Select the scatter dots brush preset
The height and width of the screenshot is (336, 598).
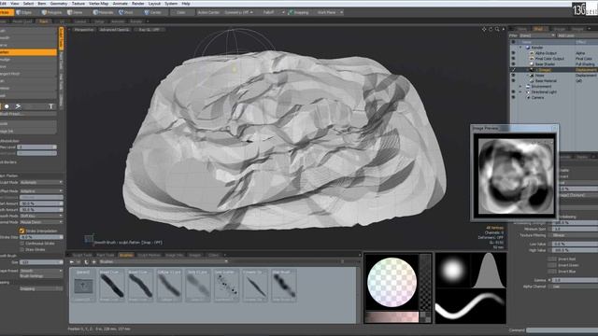coord(226,286)
